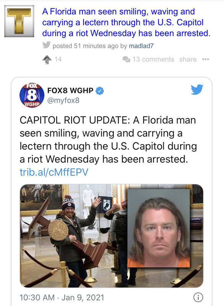Click the CAPITOL RIOT UPDATE tweet text

[x=108, y=140]
